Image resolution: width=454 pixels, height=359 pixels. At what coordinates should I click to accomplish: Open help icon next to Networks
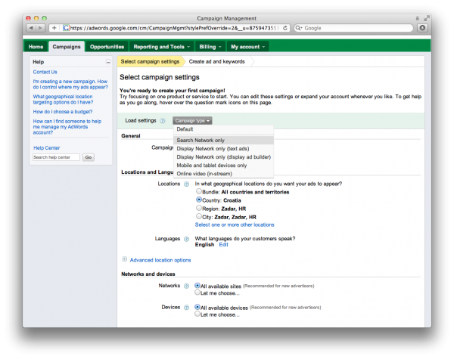point(186,286)
